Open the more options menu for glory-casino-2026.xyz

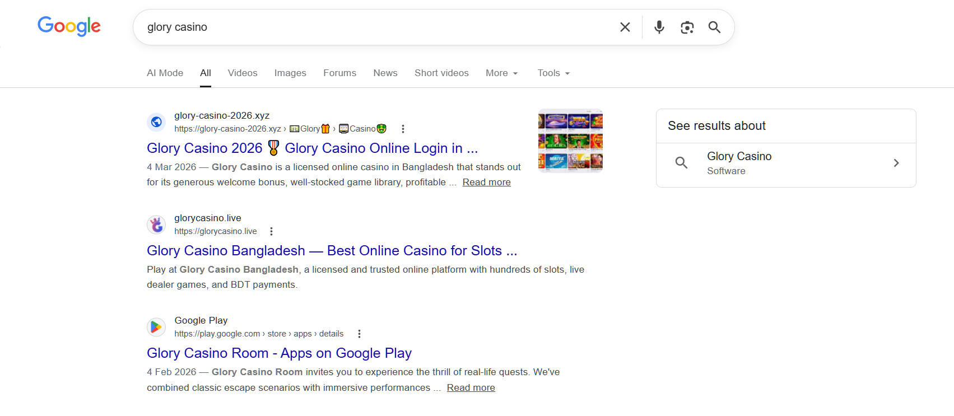(403, 129)
